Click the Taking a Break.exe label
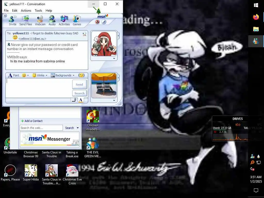 click(72, 154)
